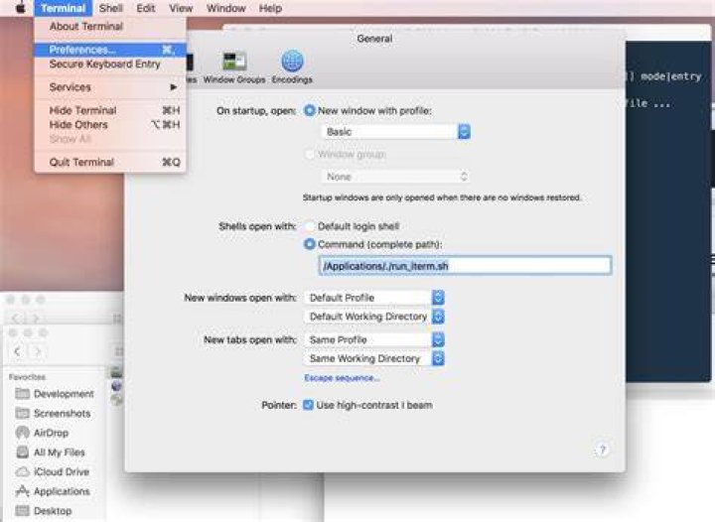Open the Window menu
This screenshot has width=715, height=522.
[225, 8]
